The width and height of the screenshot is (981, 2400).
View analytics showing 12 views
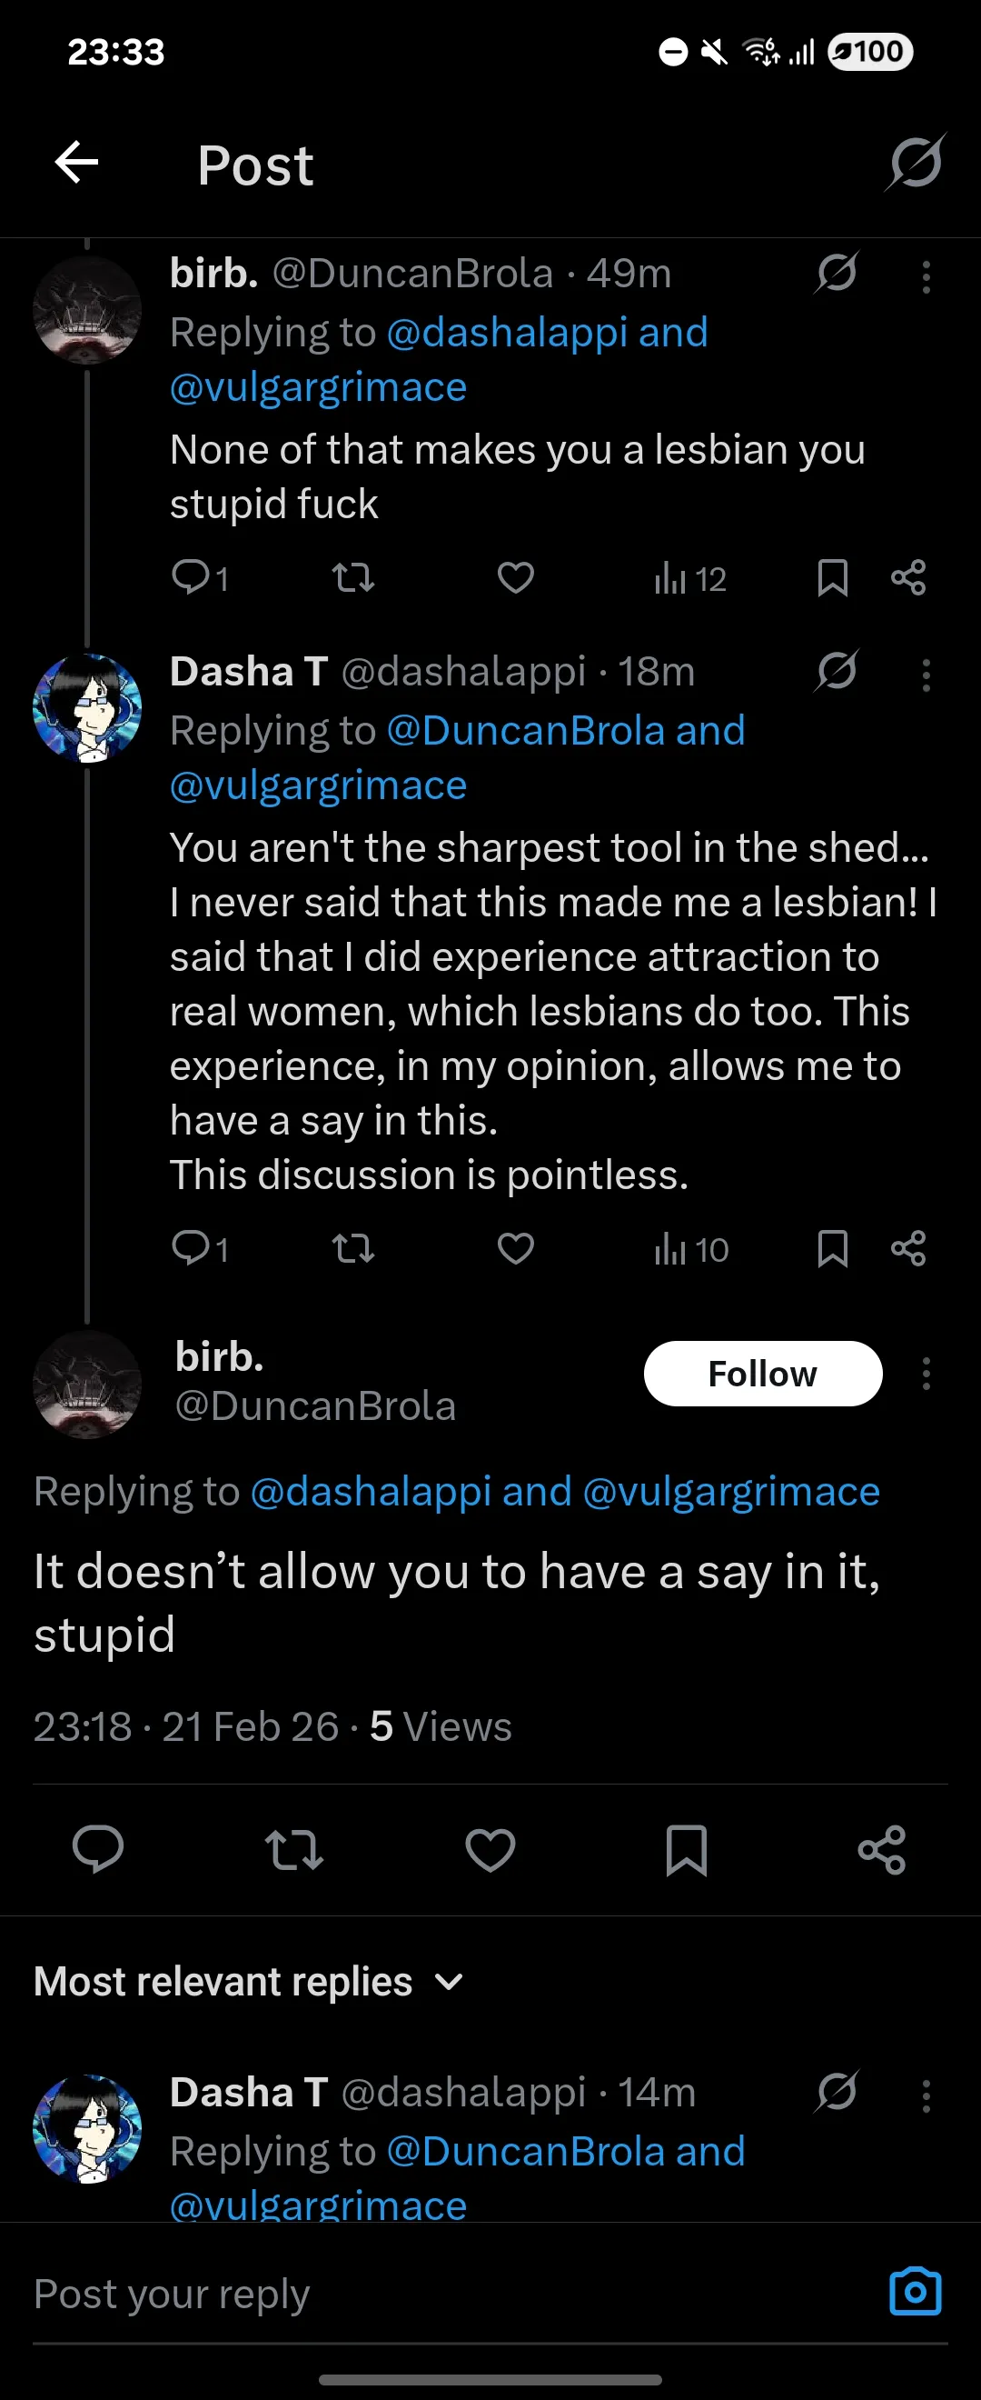click(x=689, y=578)
